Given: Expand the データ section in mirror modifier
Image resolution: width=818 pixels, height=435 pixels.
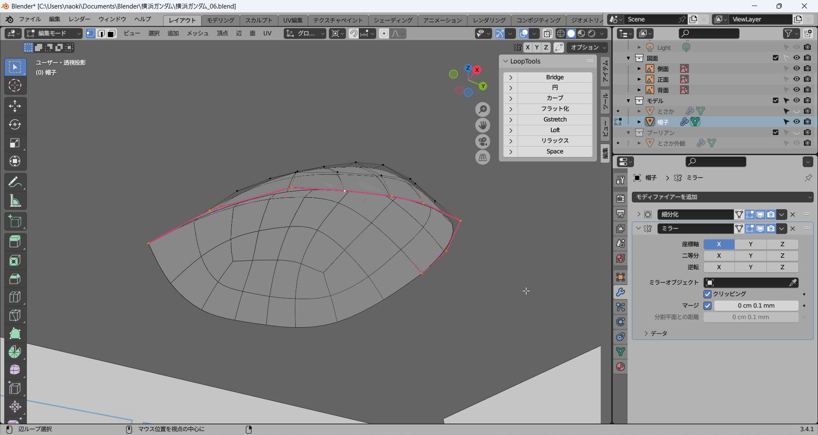Looking at the screenshot, I should pos(656,334).
